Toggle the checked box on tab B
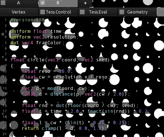This screenshot has height=137, width=164. pos(42,3)
